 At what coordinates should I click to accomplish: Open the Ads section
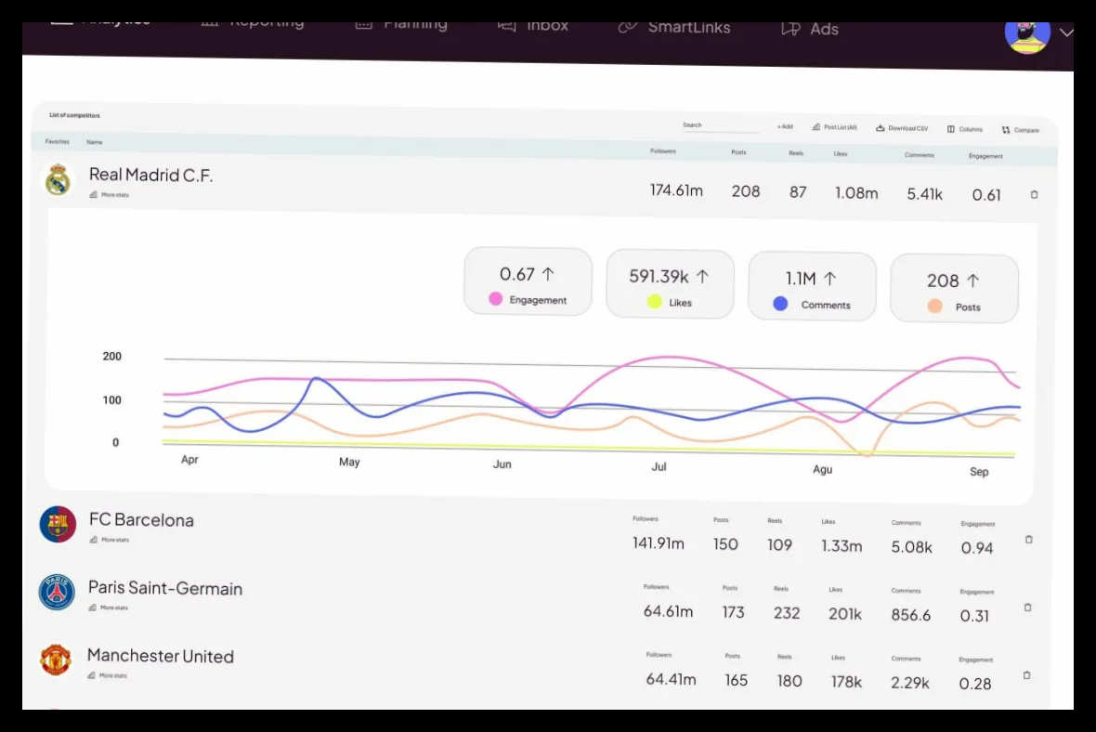(x=809, y=29)
